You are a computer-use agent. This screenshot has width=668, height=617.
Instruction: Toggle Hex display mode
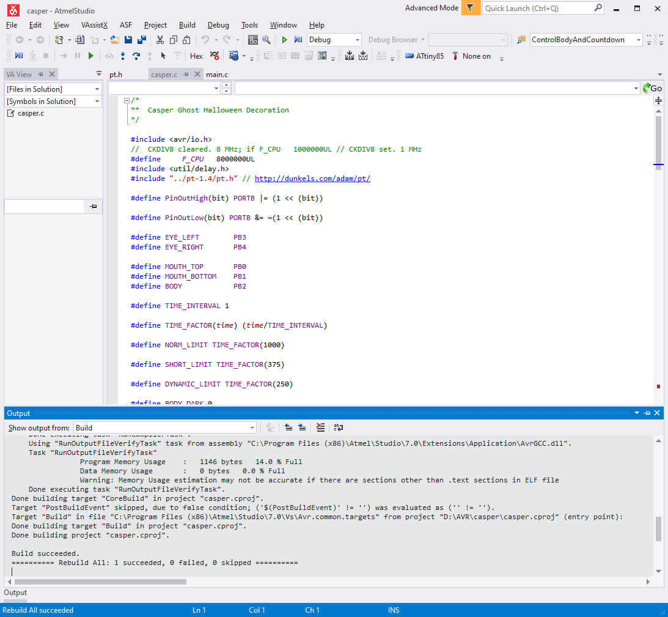pos(196,56)
